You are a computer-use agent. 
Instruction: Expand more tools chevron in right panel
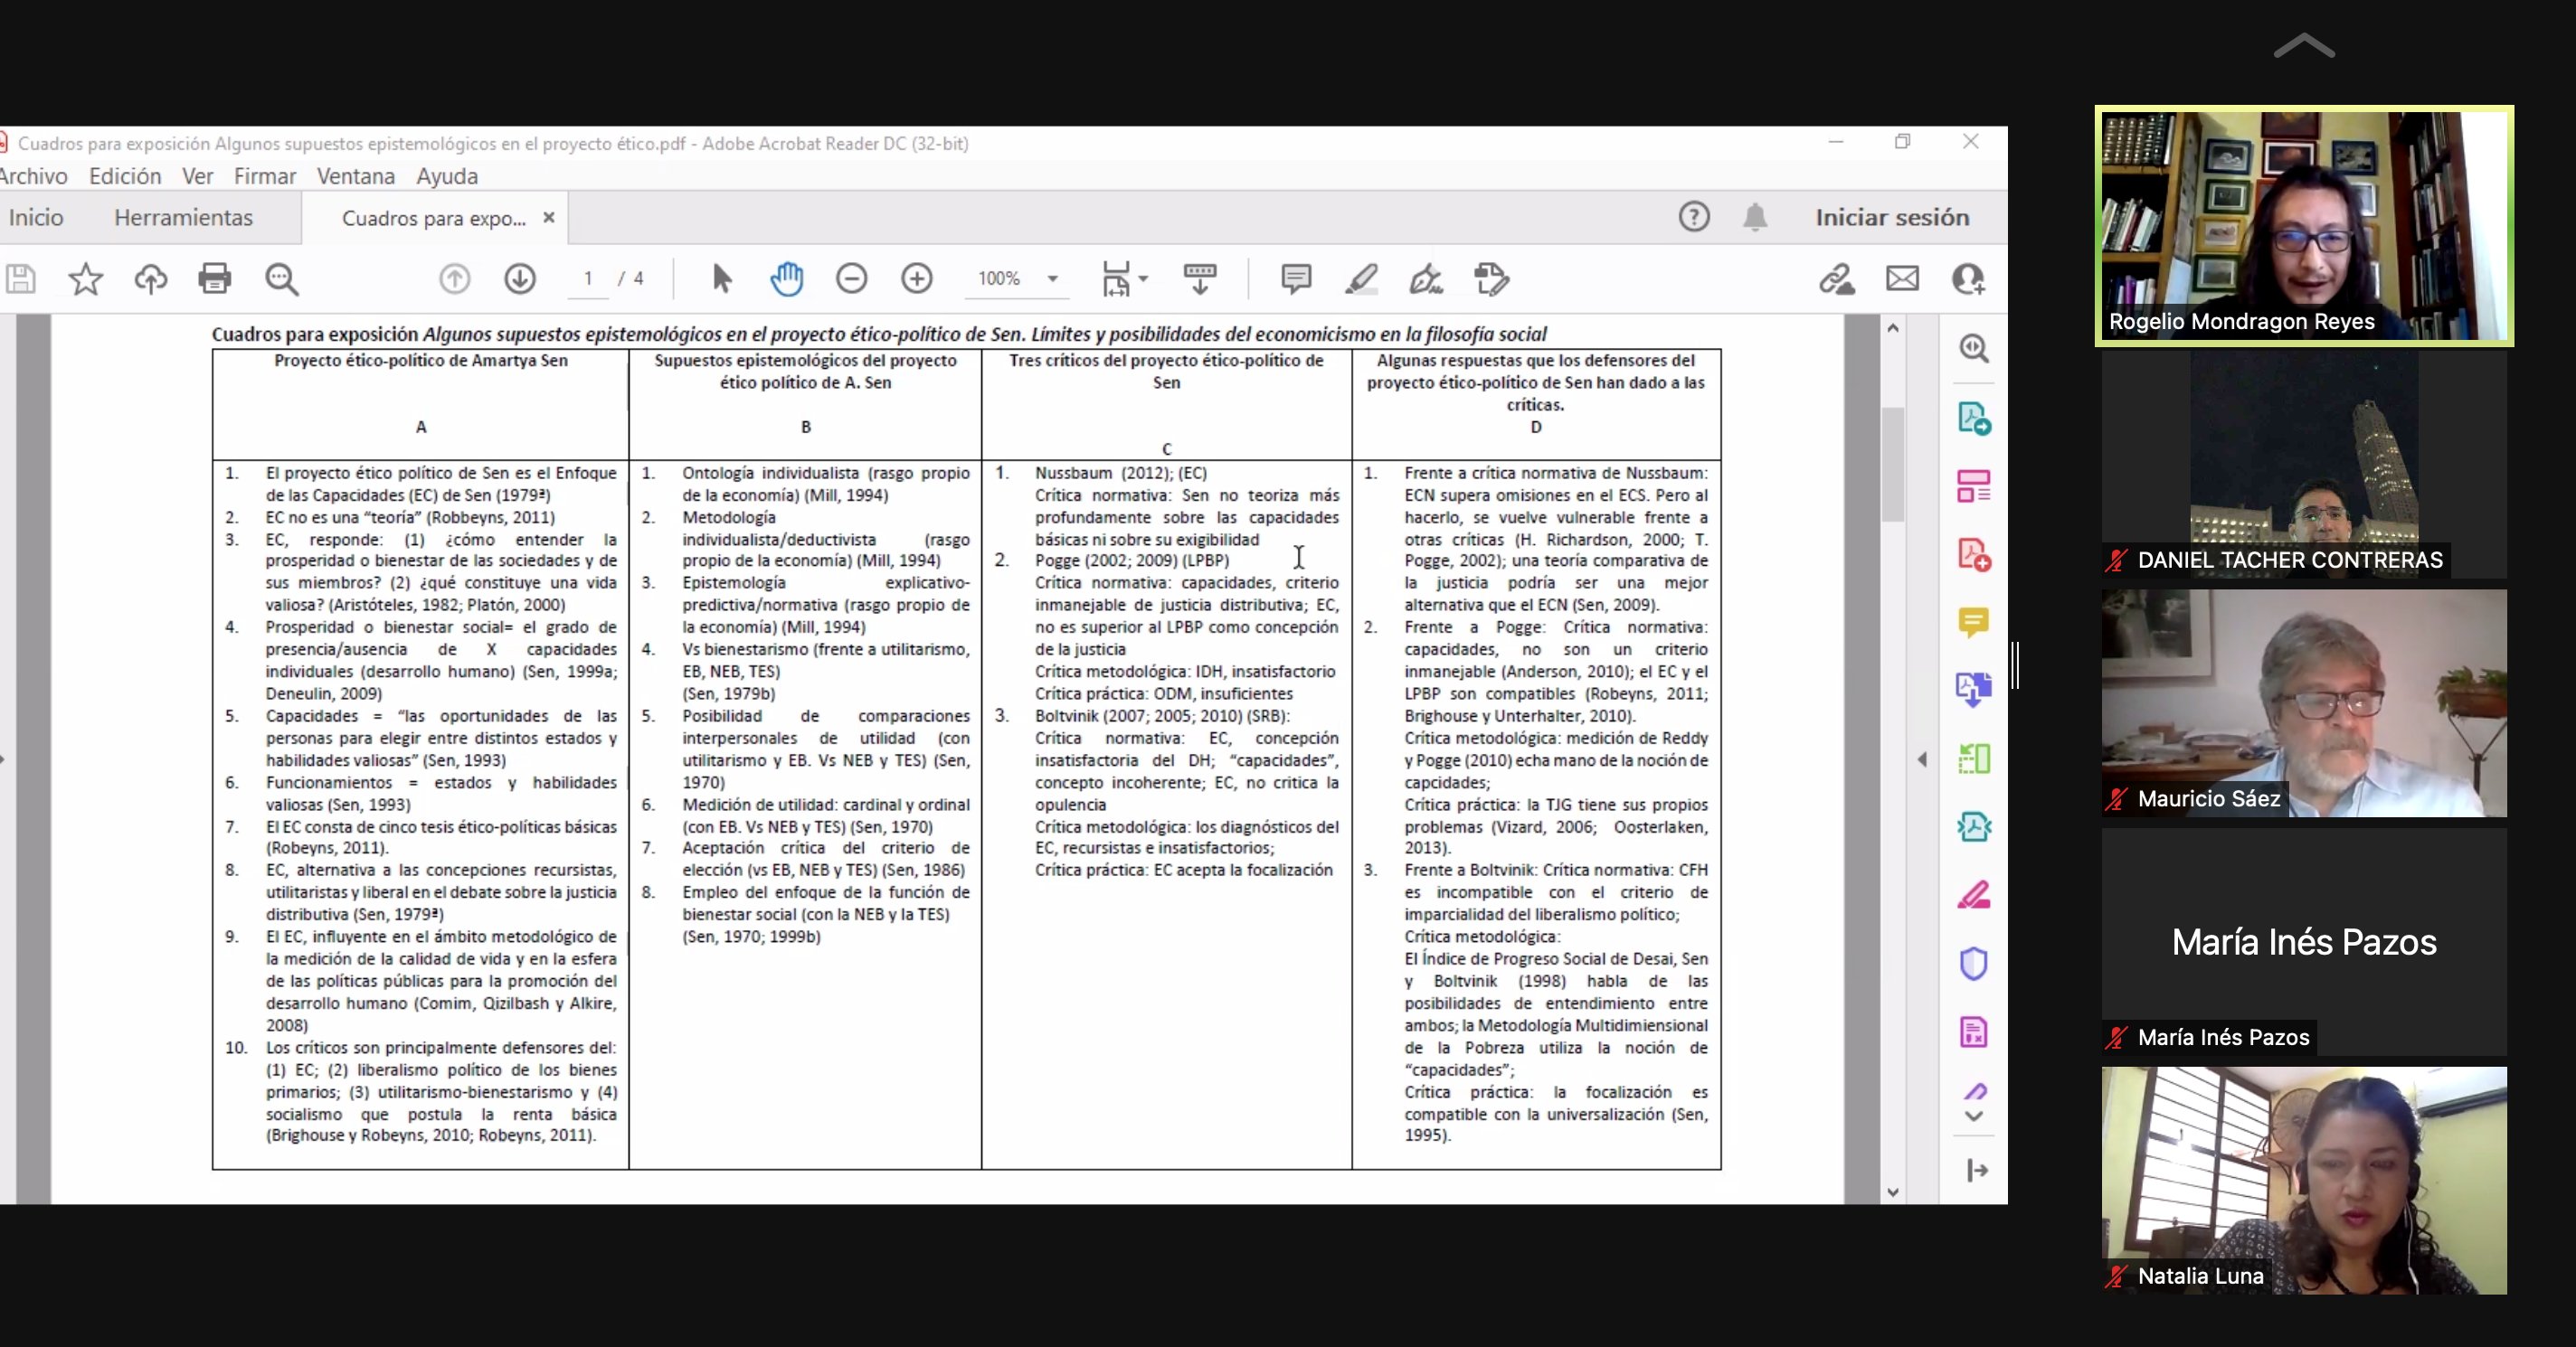point(1974,1116)
